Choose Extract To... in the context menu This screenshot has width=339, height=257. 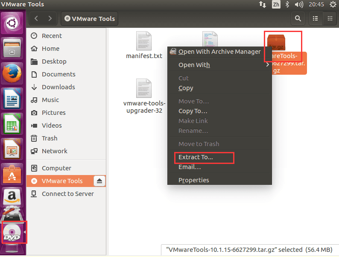219,157
